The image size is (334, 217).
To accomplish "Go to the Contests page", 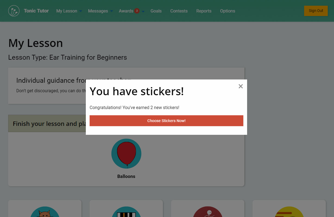I will [179, 11].
